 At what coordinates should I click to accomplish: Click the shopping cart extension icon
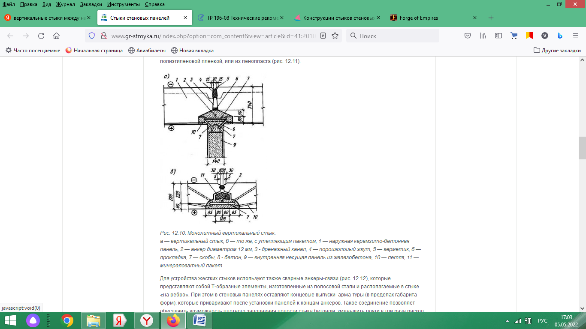click(x=514, y=36)
